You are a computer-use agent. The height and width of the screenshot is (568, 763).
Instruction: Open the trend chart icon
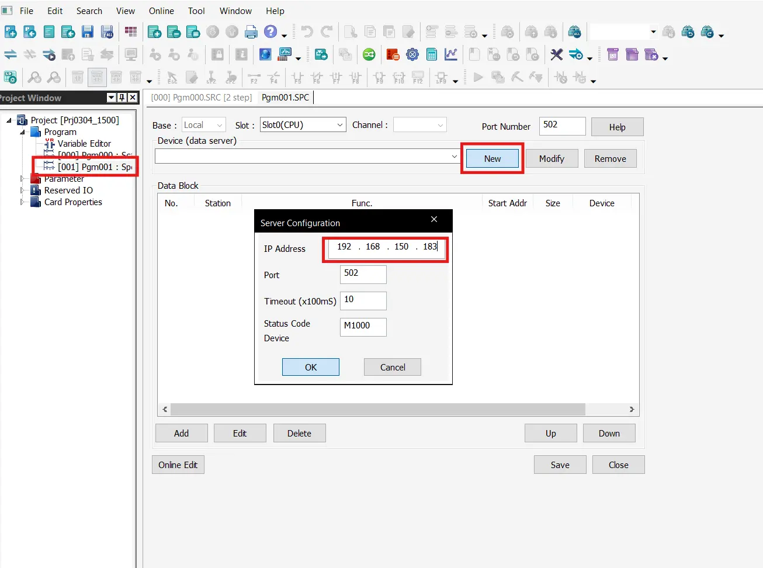(451, 54)
